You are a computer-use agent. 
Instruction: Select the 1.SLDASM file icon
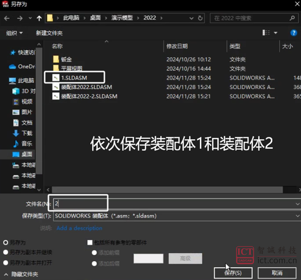(x=56, y=78)
